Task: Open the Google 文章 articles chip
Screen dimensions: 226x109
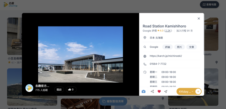Action: (x=192, y=47)
